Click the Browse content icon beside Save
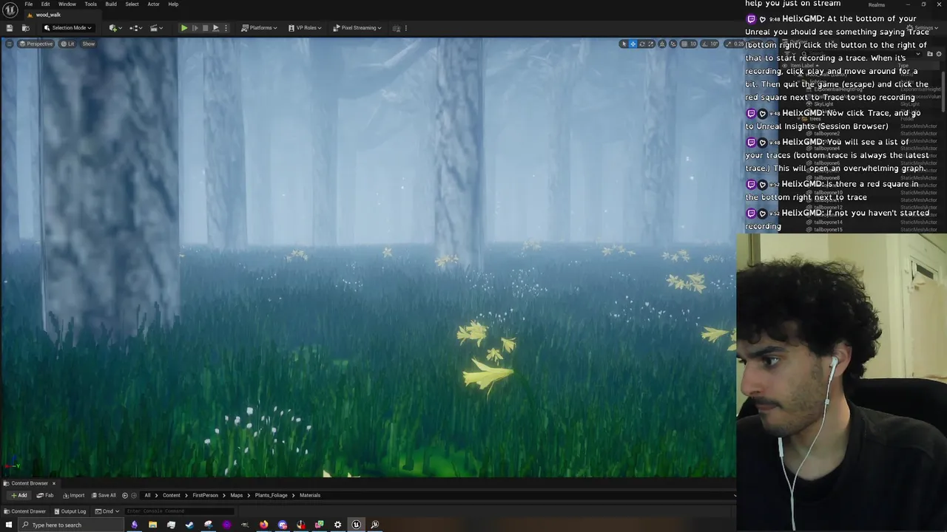This screenshot has height=532, width=947. [26, 28]
